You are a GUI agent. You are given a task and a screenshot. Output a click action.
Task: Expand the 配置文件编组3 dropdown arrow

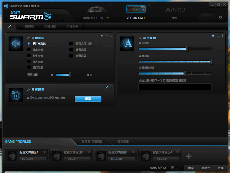click(x=133, y=152)
